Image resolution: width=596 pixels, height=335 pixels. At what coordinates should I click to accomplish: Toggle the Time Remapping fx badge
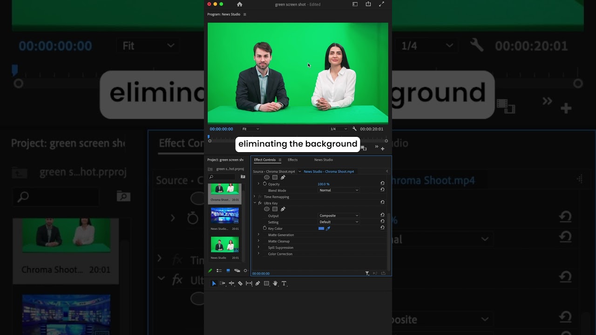point(260,197)
